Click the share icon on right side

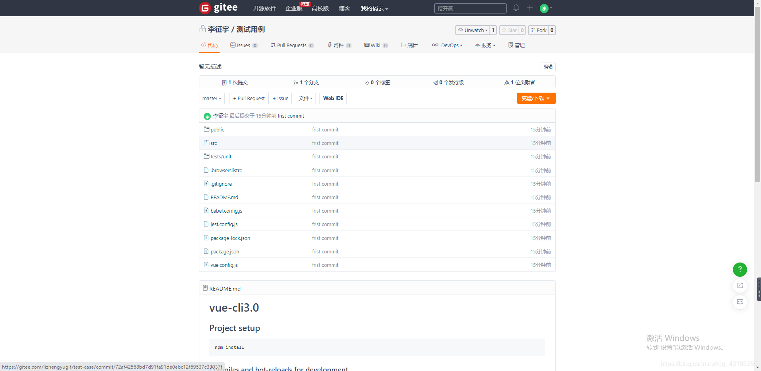pos(740,285)
